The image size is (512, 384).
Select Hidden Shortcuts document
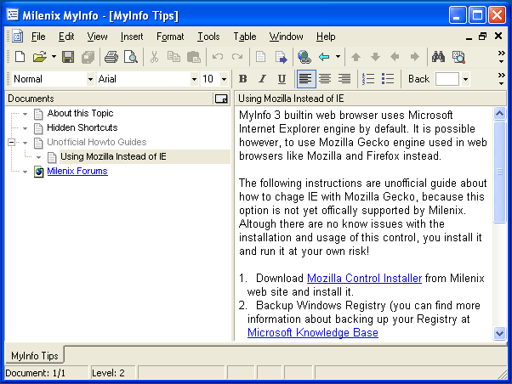(x=82, y=127)
